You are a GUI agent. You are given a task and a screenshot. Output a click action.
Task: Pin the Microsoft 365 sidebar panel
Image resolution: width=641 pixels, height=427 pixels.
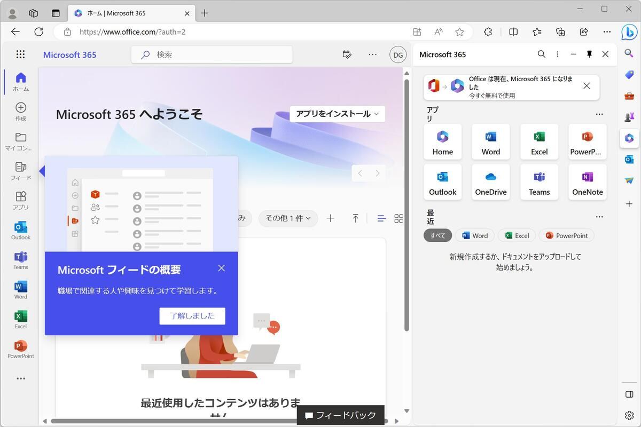(x=589, y=54)
